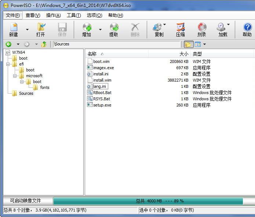Viewport: 255px width, 217px height.
Task: Click the 可启动映像文件 status label
Action: click(25, 201)
